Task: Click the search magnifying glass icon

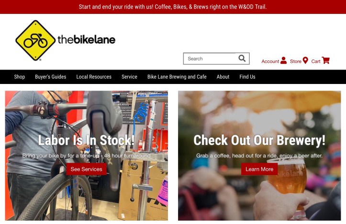Action: pos(242,59)
